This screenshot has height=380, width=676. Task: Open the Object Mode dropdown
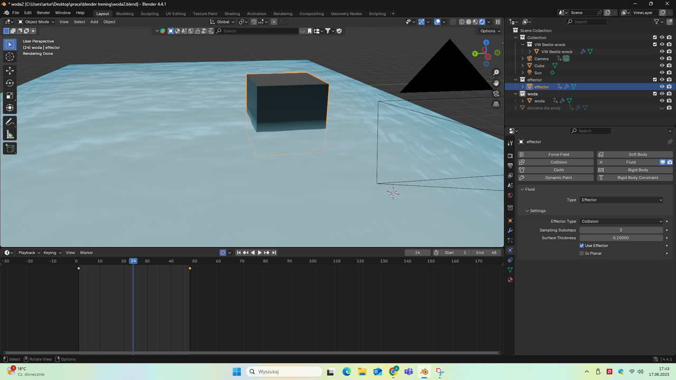click(x=36, y=22)
